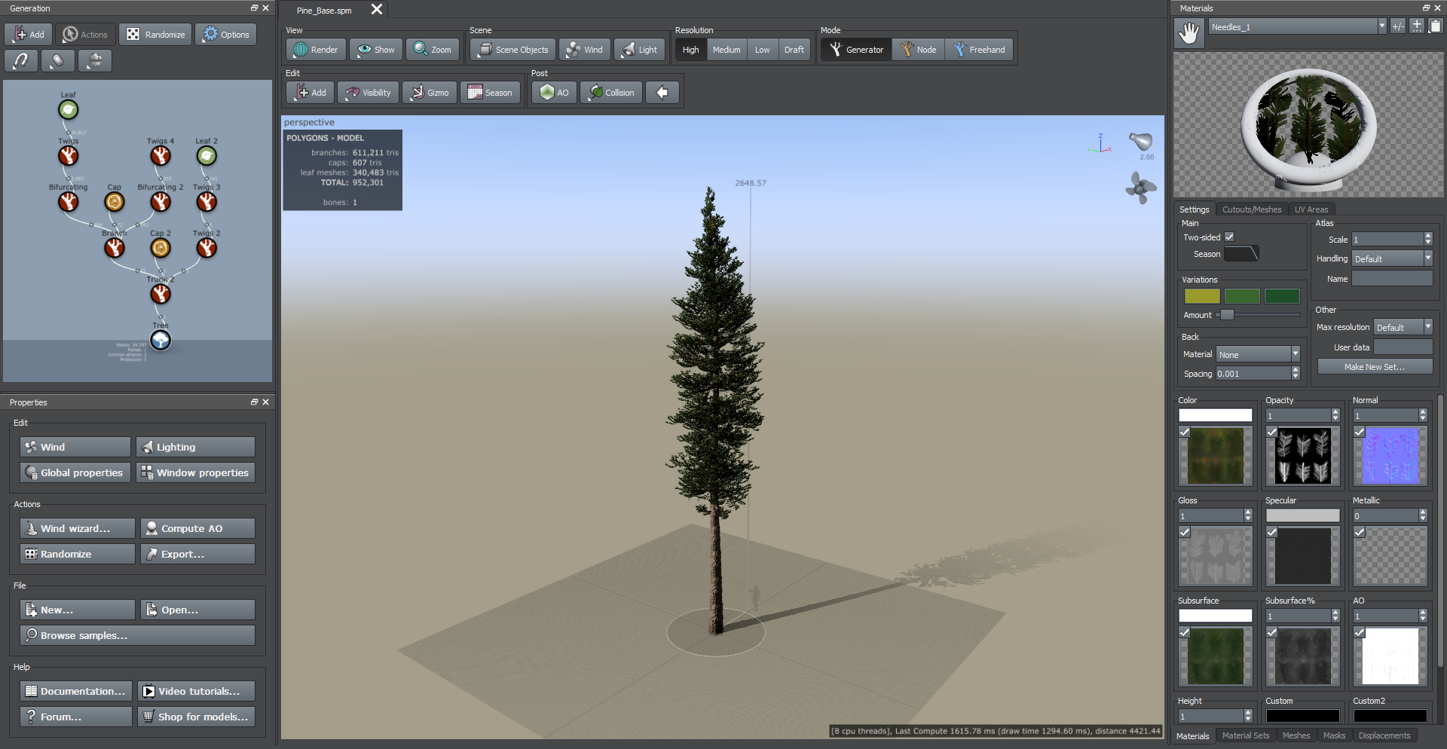
Task: Toggle the Collision button
Action: tap(611, 93)
